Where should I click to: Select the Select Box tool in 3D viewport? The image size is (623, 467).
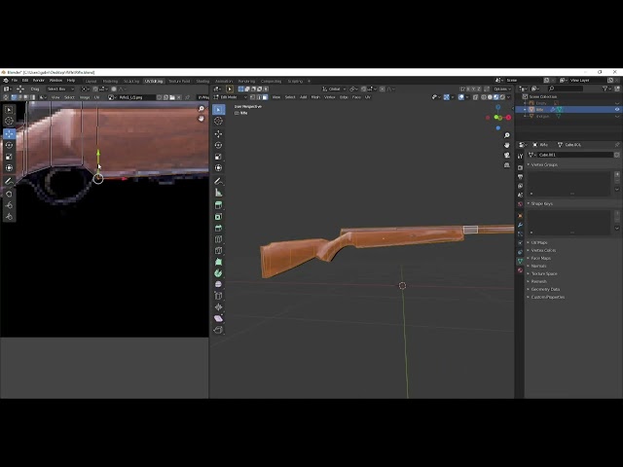218,109
